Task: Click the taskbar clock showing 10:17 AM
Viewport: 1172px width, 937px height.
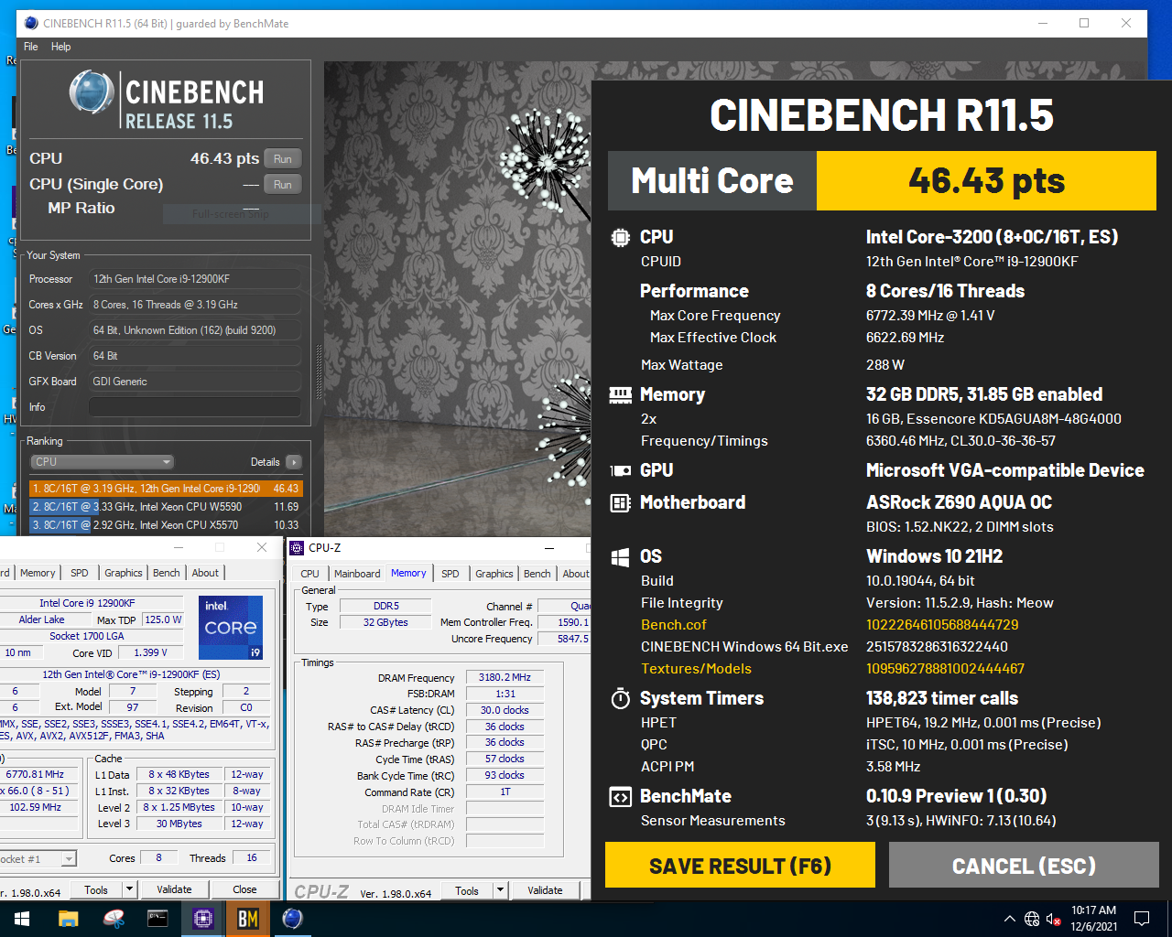Action: pyautogui.click(x=1094, y=919)
